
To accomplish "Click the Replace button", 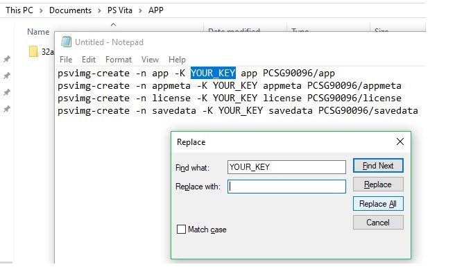I will click(378, 184).
